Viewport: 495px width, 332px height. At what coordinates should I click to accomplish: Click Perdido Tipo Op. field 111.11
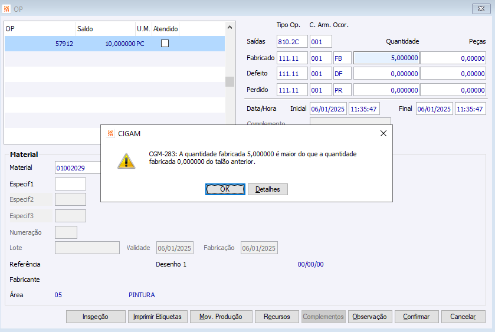[x=292, y=90]
